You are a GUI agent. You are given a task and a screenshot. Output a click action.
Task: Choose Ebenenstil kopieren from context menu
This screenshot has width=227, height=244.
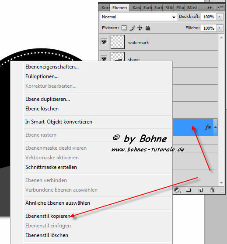click(48, 216)
